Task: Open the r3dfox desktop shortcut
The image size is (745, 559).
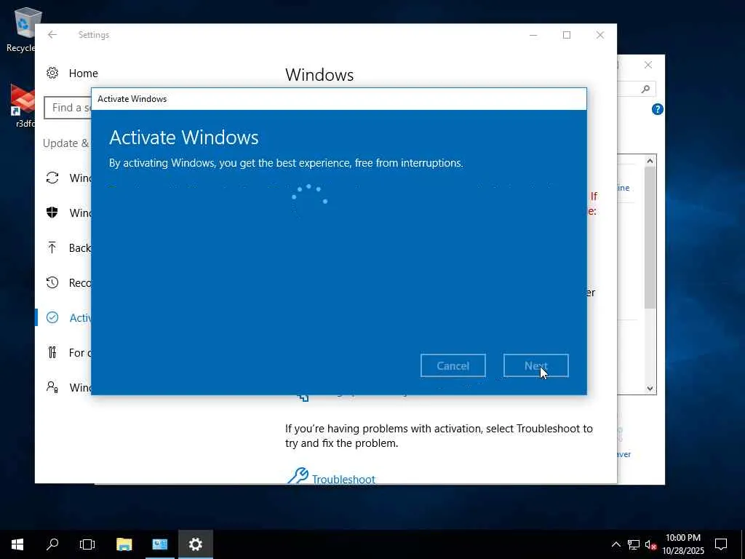Action: [22, 106]
